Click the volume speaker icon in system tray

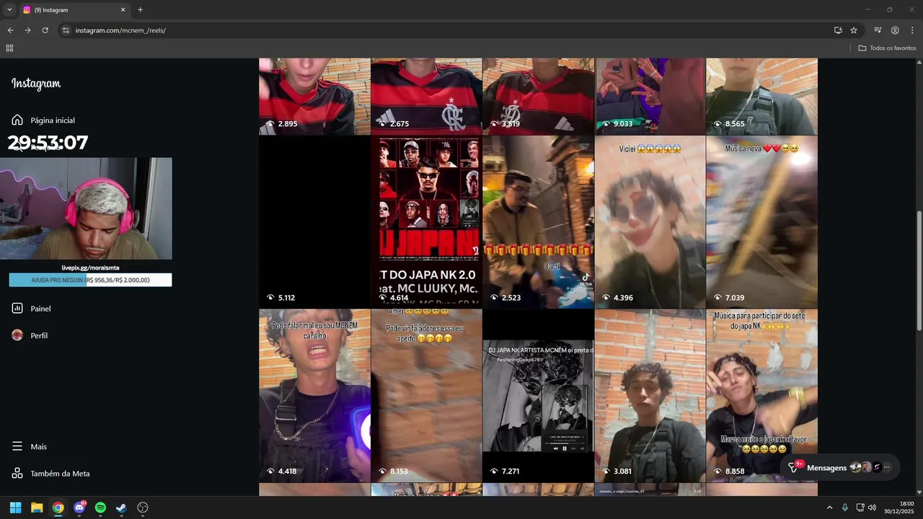(872, 507)
